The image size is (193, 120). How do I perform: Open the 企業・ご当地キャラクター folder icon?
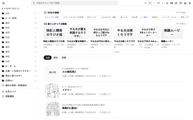(3, 71)
